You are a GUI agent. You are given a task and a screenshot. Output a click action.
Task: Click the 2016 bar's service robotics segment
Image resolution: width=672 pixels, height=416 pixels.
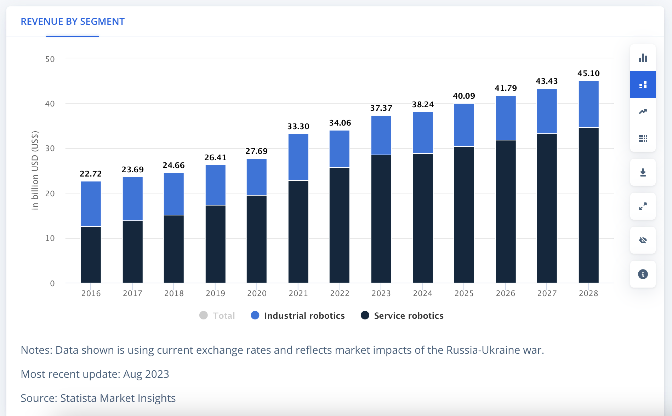pyautogui.click(x=91, y=255)
